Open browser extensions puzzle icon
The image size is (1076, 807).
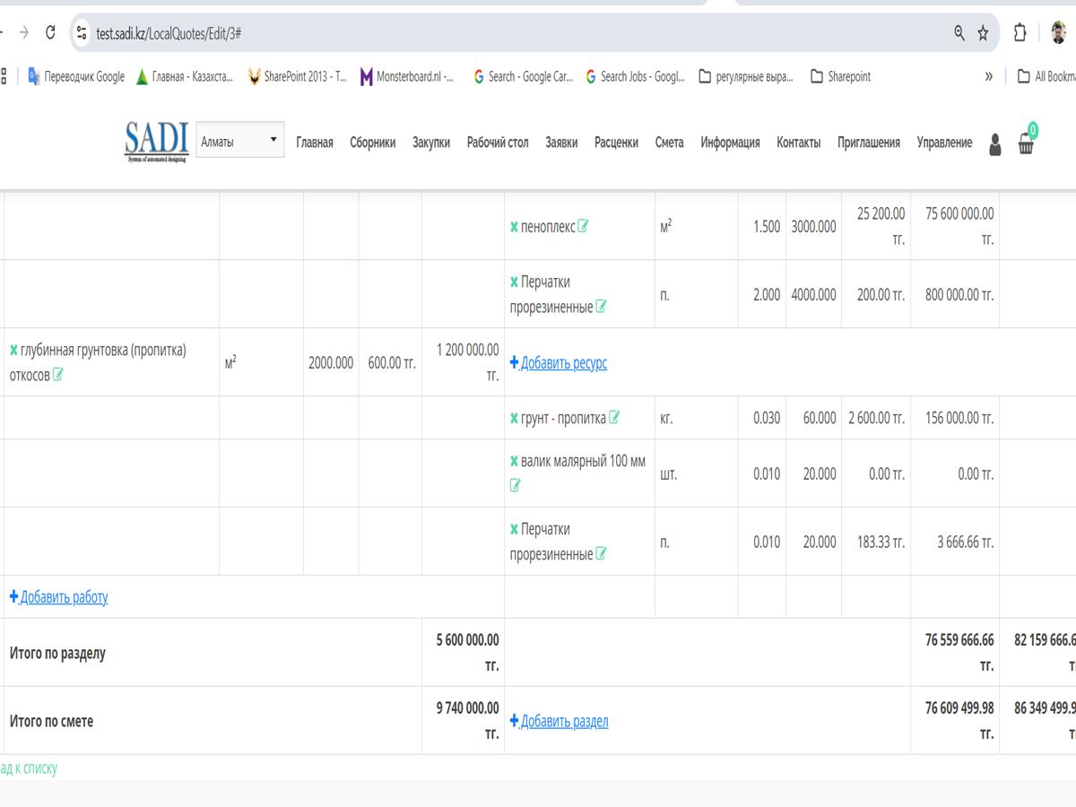(1020, 33)
